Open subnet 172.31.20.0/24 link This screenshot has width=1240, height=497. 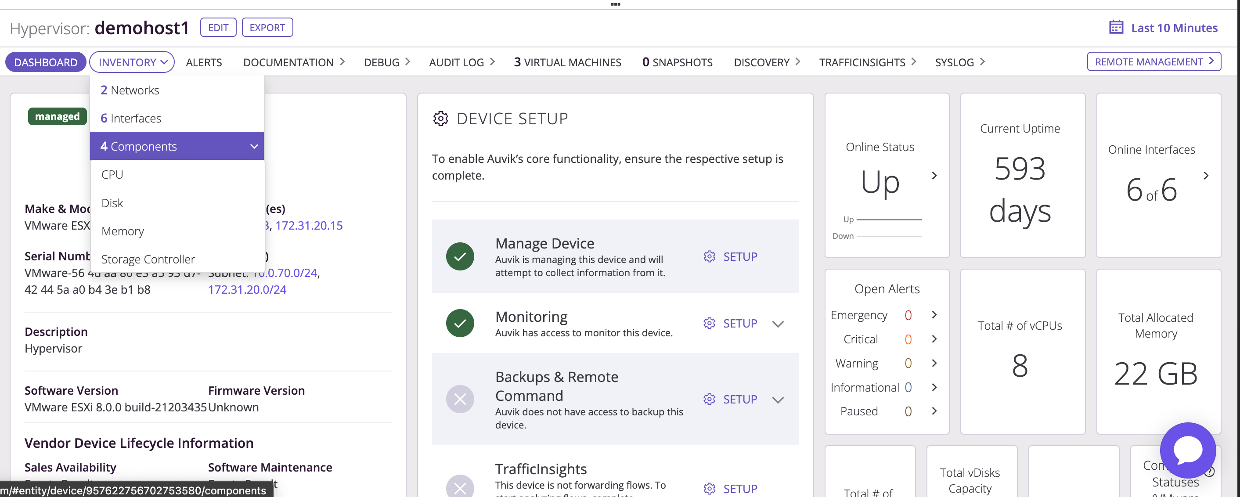(247, 289)
